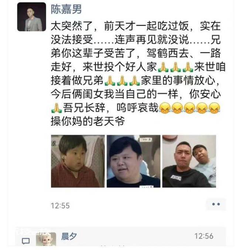Tap the first line of post text
Image resolution: width=240 pixels, height=250 pixels.
(x=136, y=26)
